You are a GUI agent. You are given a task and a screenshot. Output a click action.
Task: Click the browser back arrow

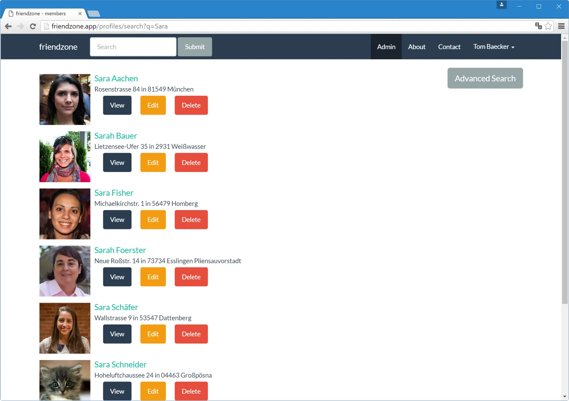(x=9, y=26)
